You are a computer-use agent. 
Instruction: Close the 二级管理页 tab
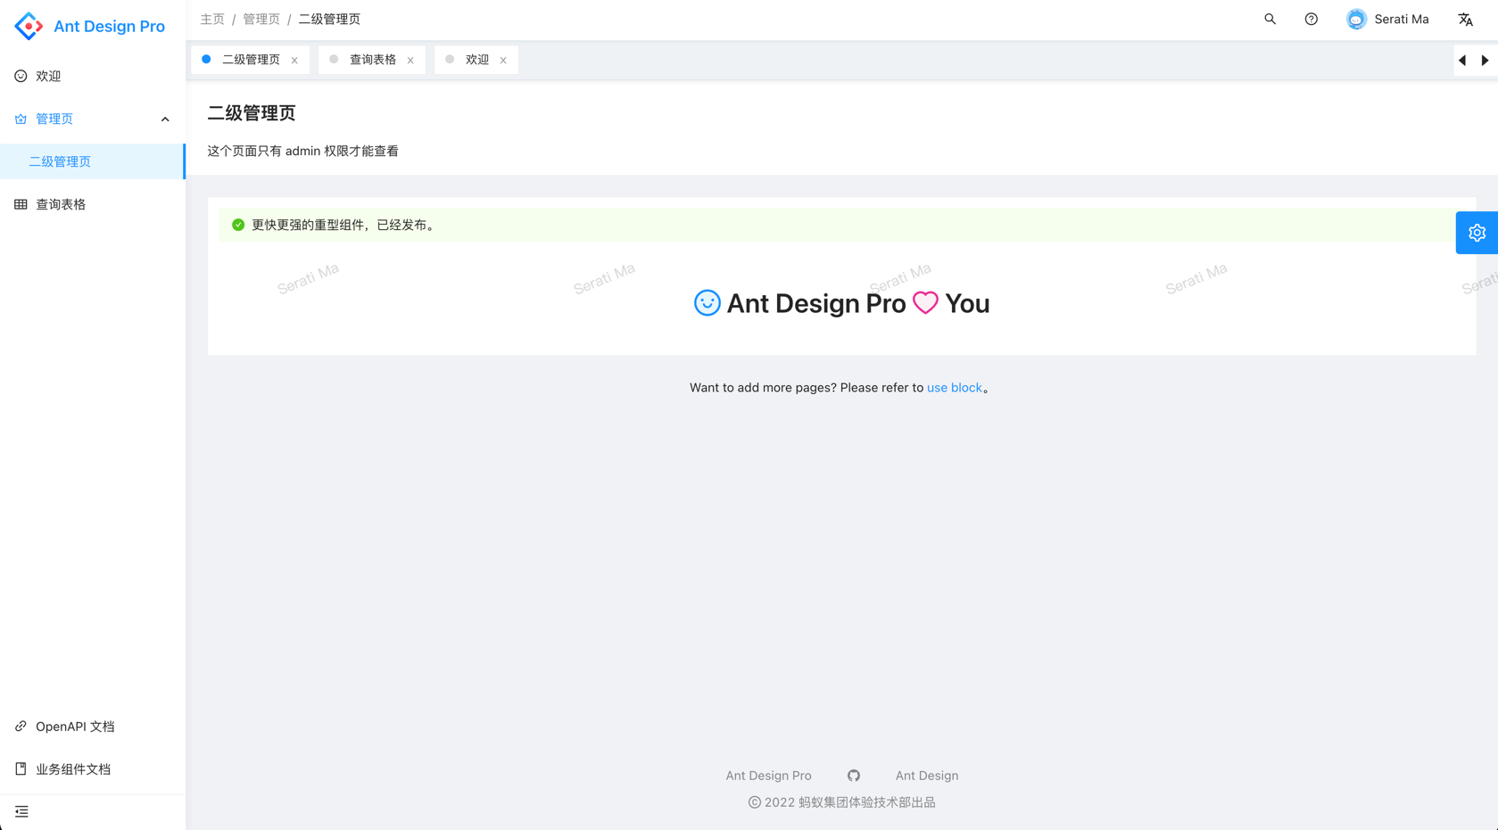pyautogui.click(x=294, y=61)
